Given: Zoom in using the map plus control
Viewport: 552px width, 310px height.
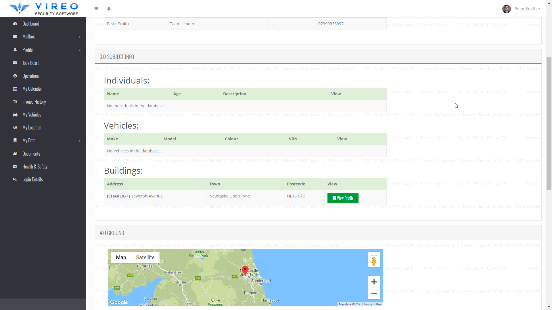Looking at the screenshot, I should click(x=374, y=282).
